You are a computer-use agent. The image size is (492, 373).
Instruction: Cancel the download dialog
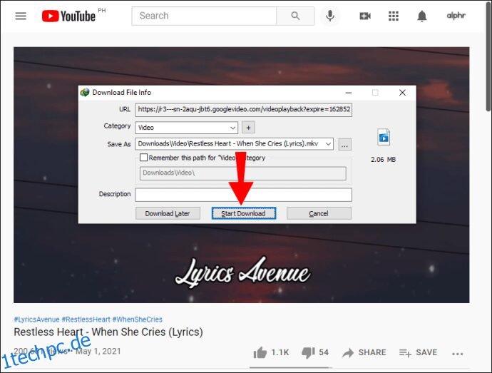tap(319, 213)
